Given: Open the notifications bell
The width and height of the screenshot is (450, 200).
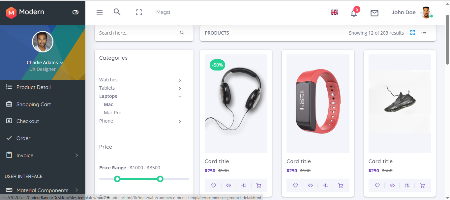Looking at the screenshot, I should (x=354, y=13).
